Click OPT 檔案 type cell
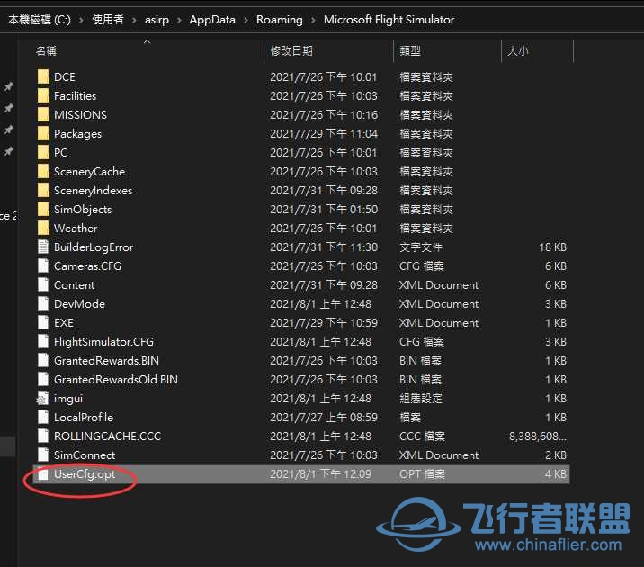Viewport: 644px width, 567px height. pyautogui.click(x=422, y=473)
